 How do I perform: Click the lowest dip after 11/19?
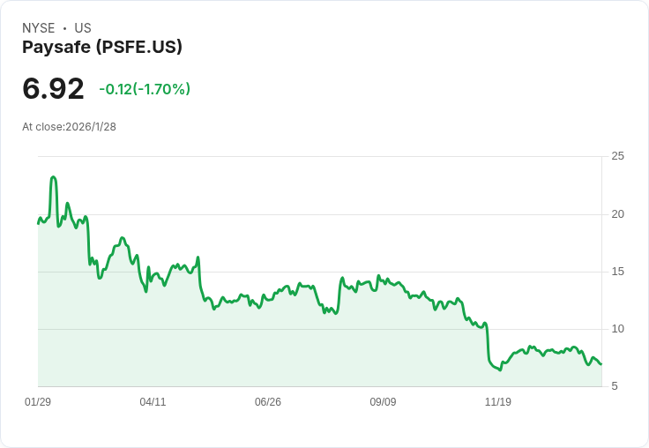point(500,370)
